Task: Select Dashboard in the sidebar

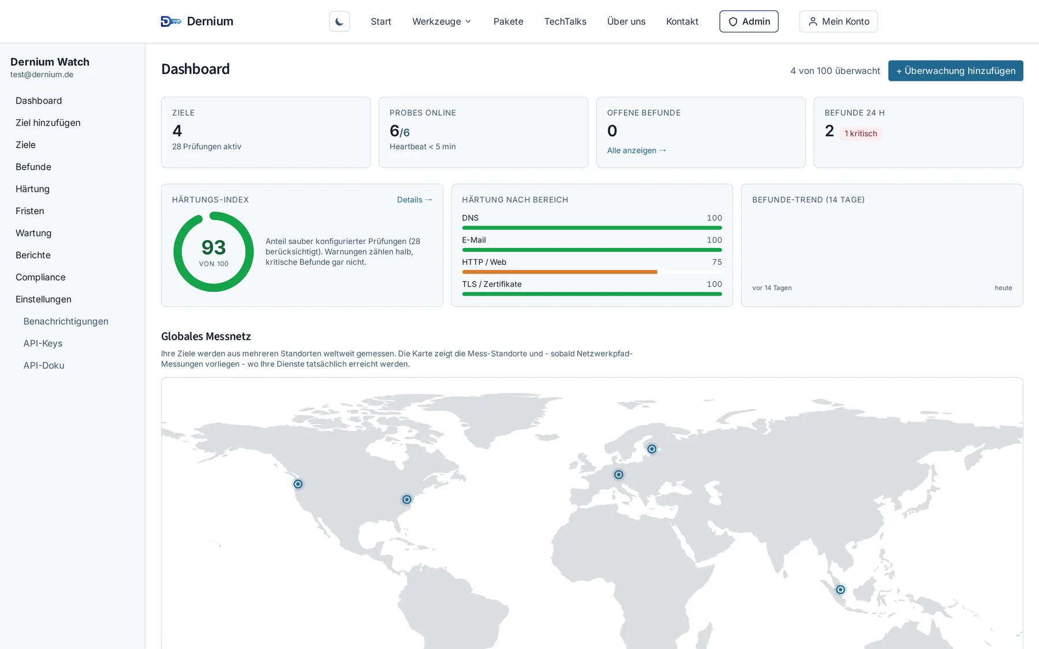Action: (x=39, y=100)
